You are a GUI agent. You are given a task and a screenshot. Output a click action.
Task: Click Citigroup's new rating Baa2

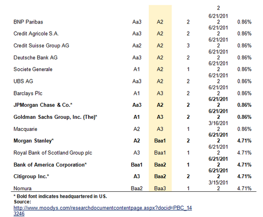click(x=160, y=176)
